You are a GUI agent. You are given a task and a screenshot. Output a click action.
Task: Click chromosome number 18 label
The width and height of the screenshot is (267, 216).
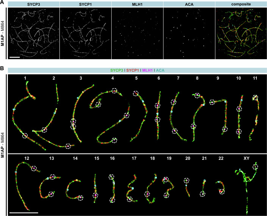(x=152, y=158)
